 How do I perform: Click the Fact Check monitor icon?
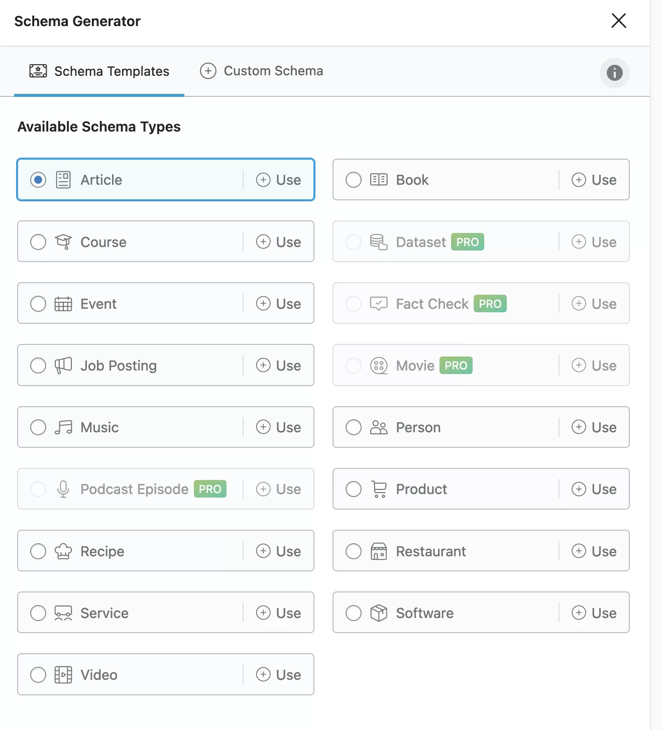(x=379, y=304)
